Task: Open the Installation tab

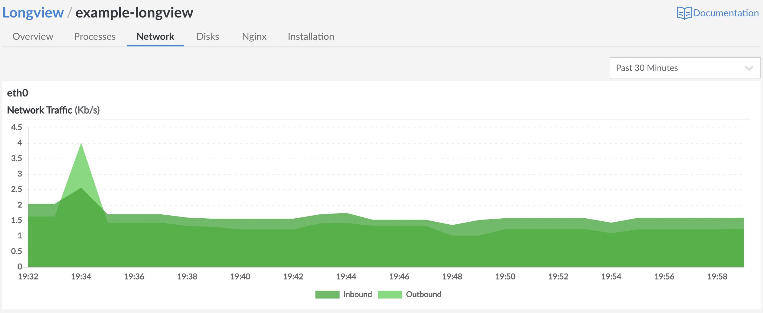Action: 311,36
